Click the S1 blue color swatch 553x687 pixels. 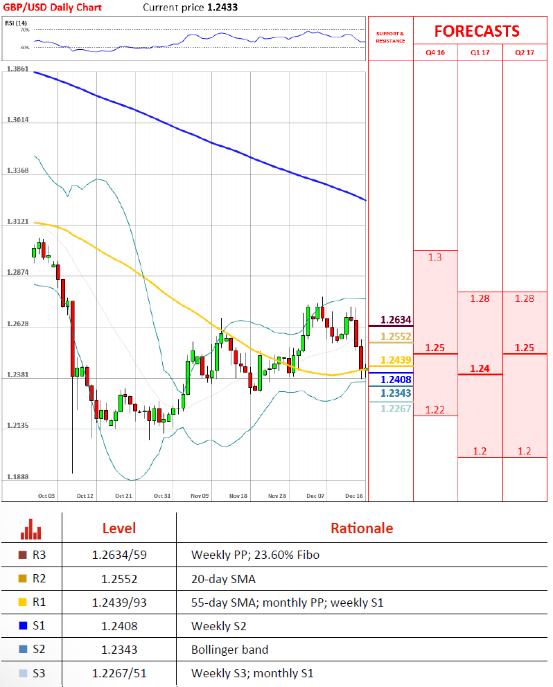point(23,625)
